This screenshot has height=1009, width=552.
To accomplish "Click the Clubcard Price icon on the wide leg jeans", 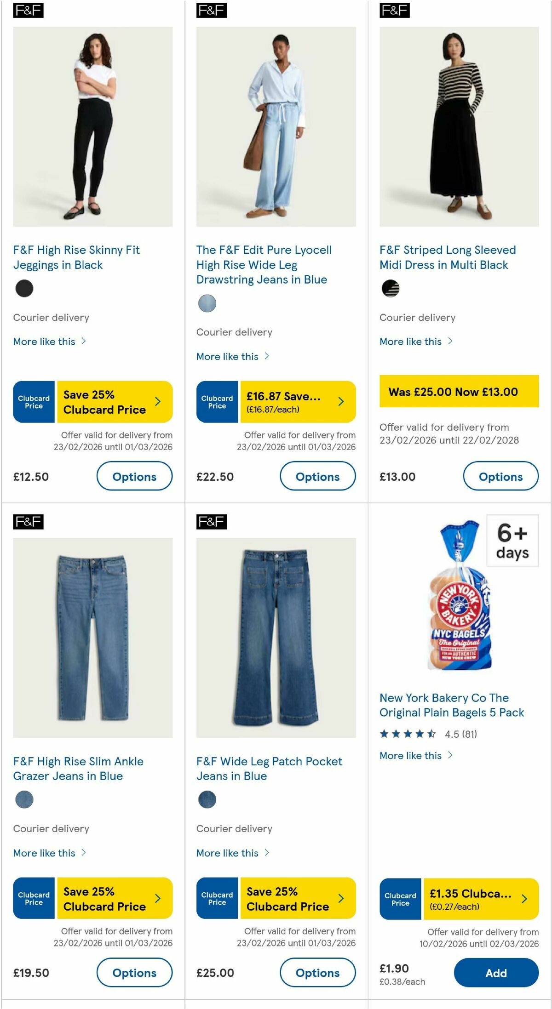I will coord(216,898).
